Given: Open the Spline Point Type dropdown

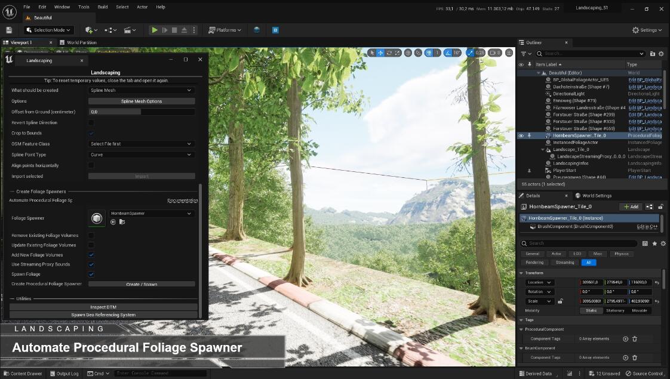Looking at the screenshot, I should tap(142, 155).
